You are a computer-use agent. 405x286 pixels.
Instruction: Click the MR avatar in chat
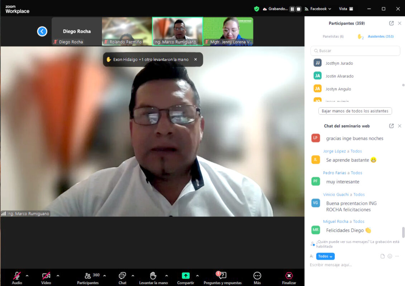pyautogui.click(x=315, y=230)
